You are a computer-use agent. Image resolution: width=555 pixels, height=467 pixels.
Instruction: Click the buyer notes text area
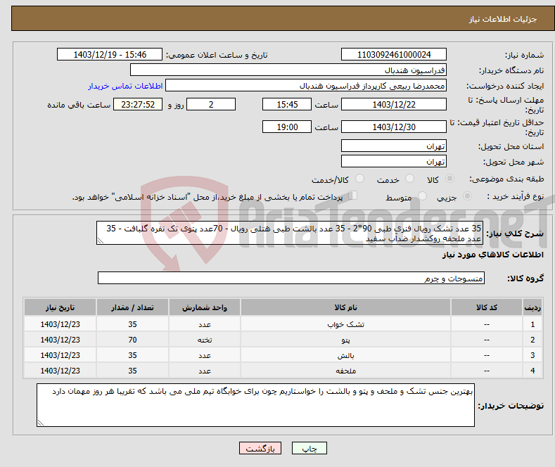pos(255,405)
